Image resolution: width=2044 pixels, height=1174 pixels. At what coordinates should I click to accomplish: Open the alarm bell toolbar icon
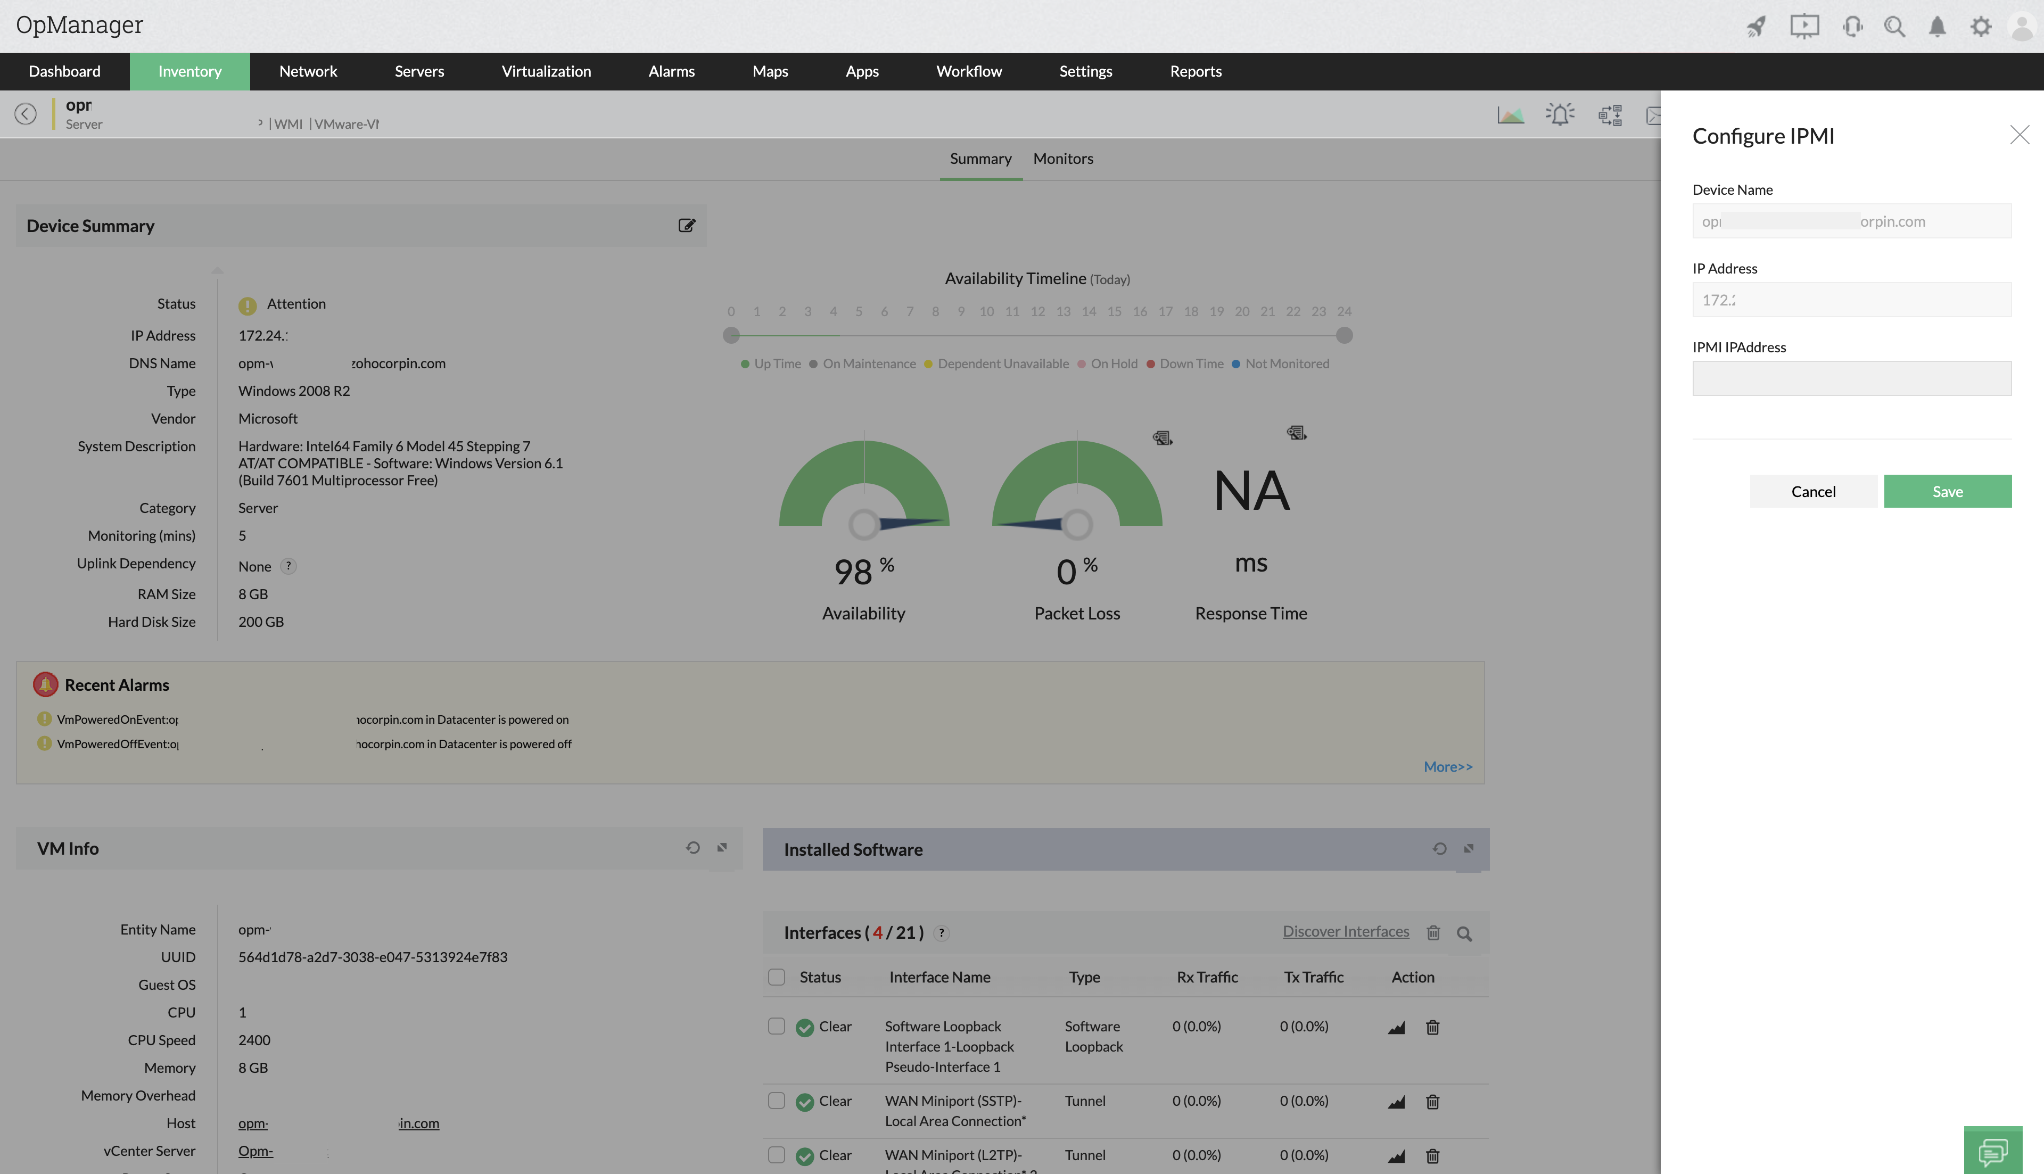tap(1560, 114)
